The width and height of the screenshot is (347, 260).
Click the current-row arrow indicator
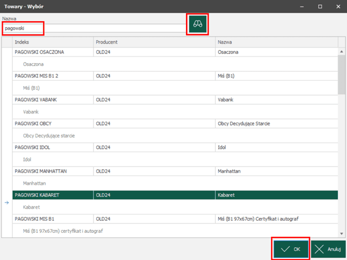(7, 202)
